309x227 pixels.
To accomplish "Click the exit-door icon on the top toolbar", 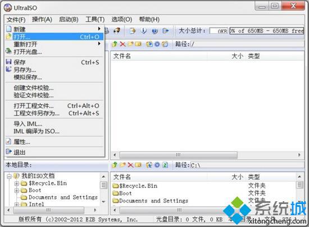I will [166, 31].
